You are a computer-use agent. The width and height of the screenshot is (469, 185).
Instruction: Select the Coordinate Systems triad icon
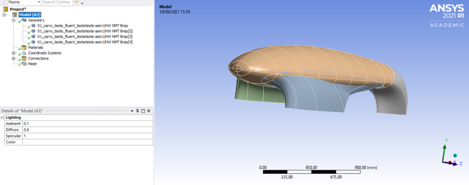[x=24, y=53]
